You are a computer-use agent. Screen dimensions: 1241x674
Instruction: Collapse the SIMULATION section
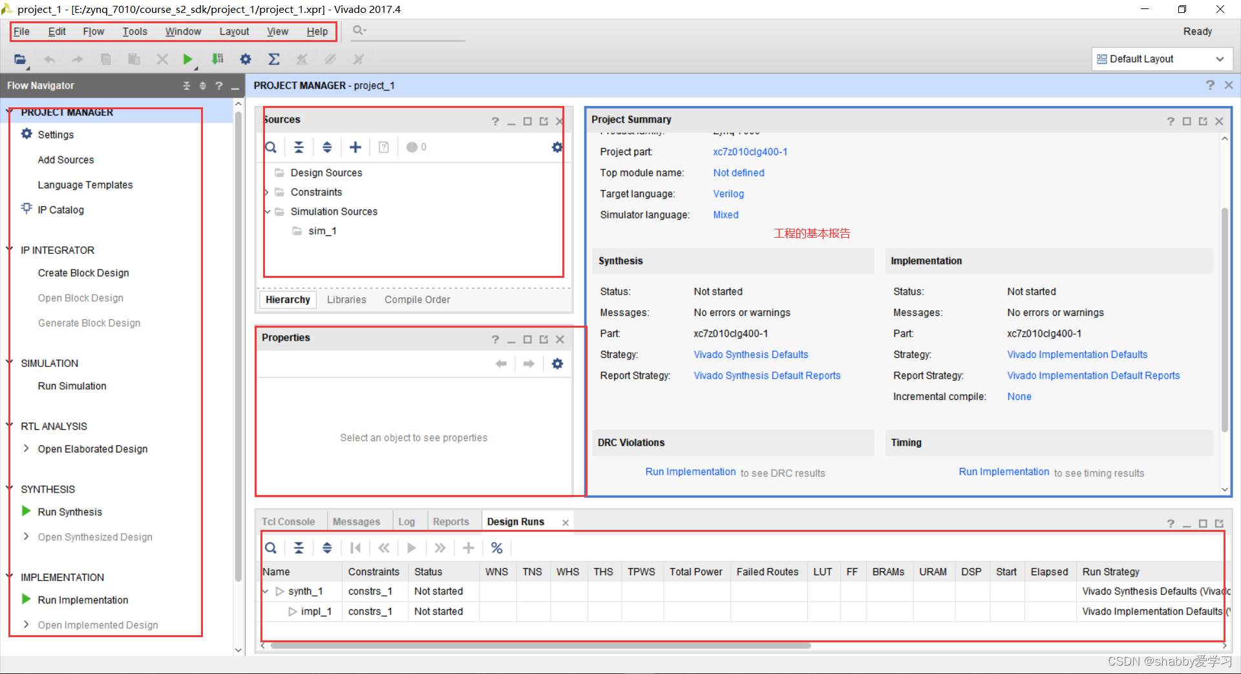10,363
